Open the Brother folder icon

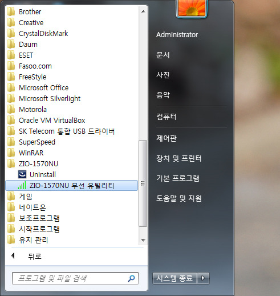(11, 11)
